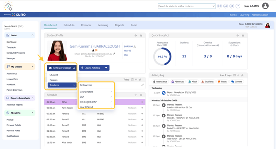Expand the Coordinators submenu
The image size is (276, 149).
point(96,92)
